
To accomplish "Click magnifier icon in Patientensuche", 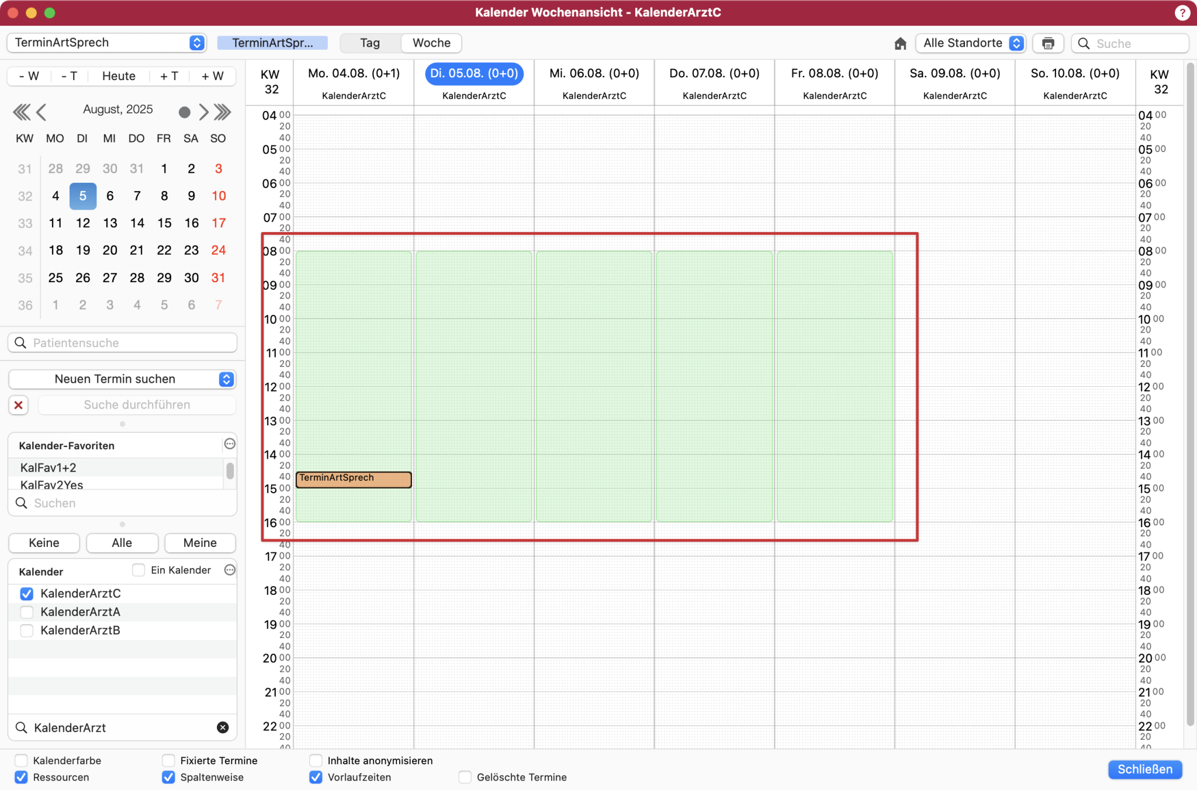I will [20, 343].
